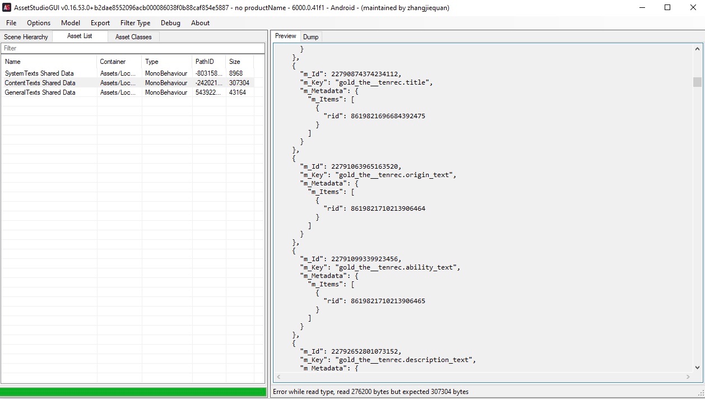Sort by the PathID column header

(x=209, y=62)
